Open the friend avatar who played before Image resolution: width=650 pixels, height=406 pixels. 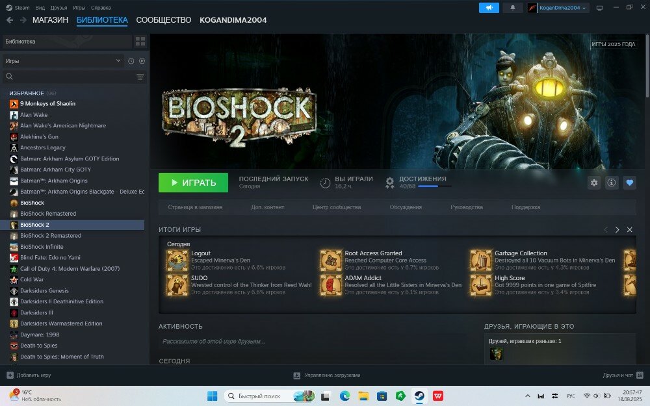pos(496,354)
